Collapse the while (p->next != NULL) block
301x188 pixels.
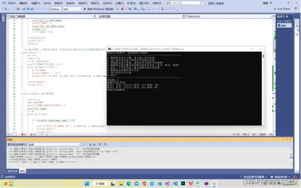tap(21, 67)
